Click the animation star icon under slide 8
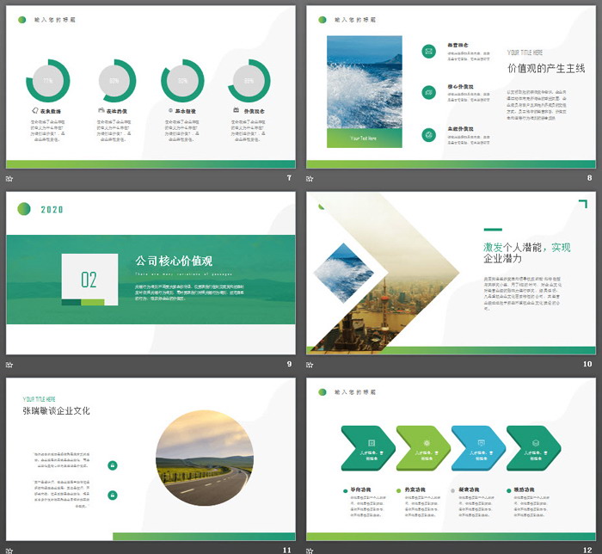This screenshot has height=554, width=602. pyautogui.click(x=310, y=178)
